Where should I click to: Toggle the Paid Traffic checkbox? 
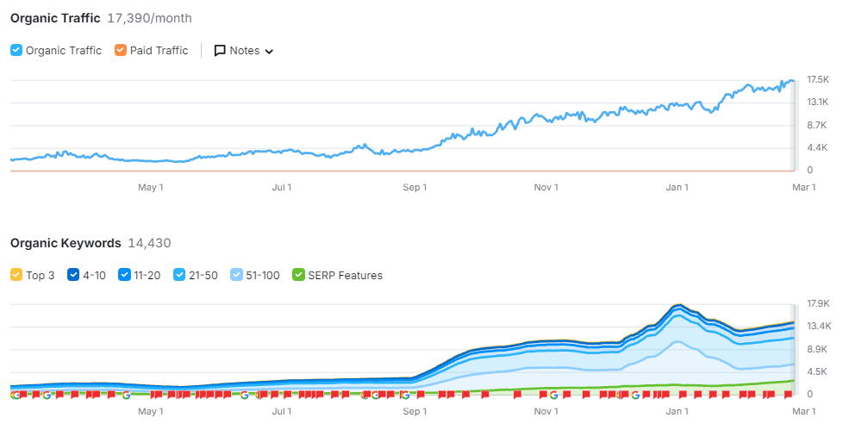coord(120,50)
